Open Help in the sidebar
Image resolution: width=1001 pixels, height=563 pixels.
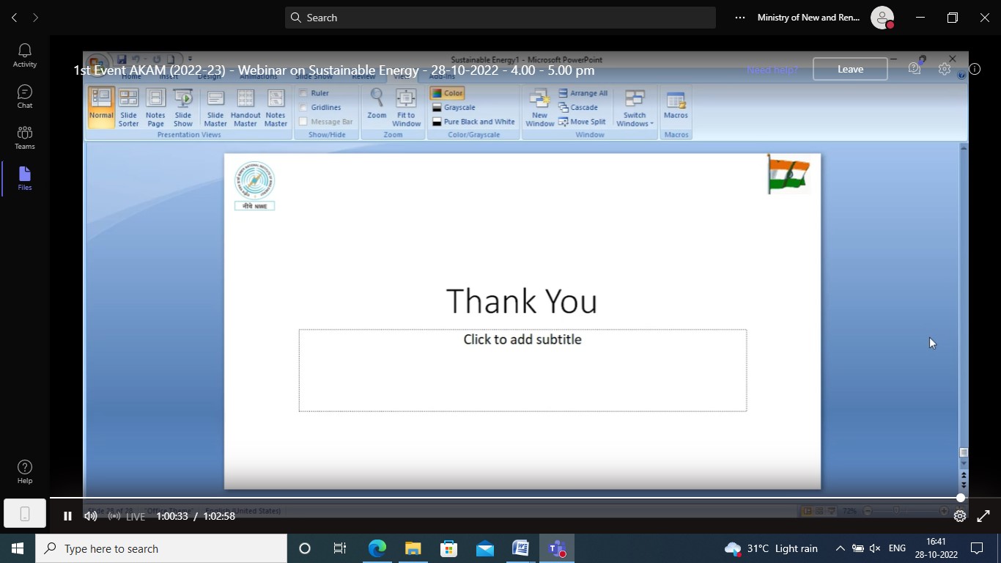point(24,471)
